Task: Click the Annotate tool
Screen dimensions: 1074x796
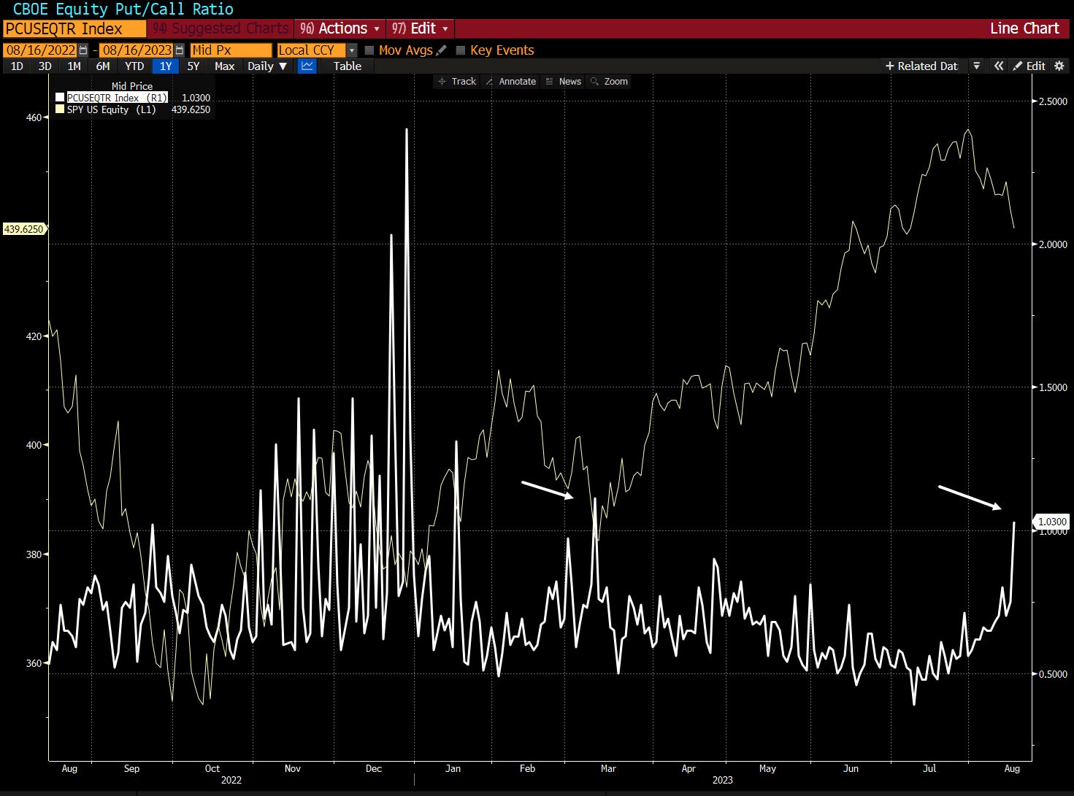Action: [510, 81]
